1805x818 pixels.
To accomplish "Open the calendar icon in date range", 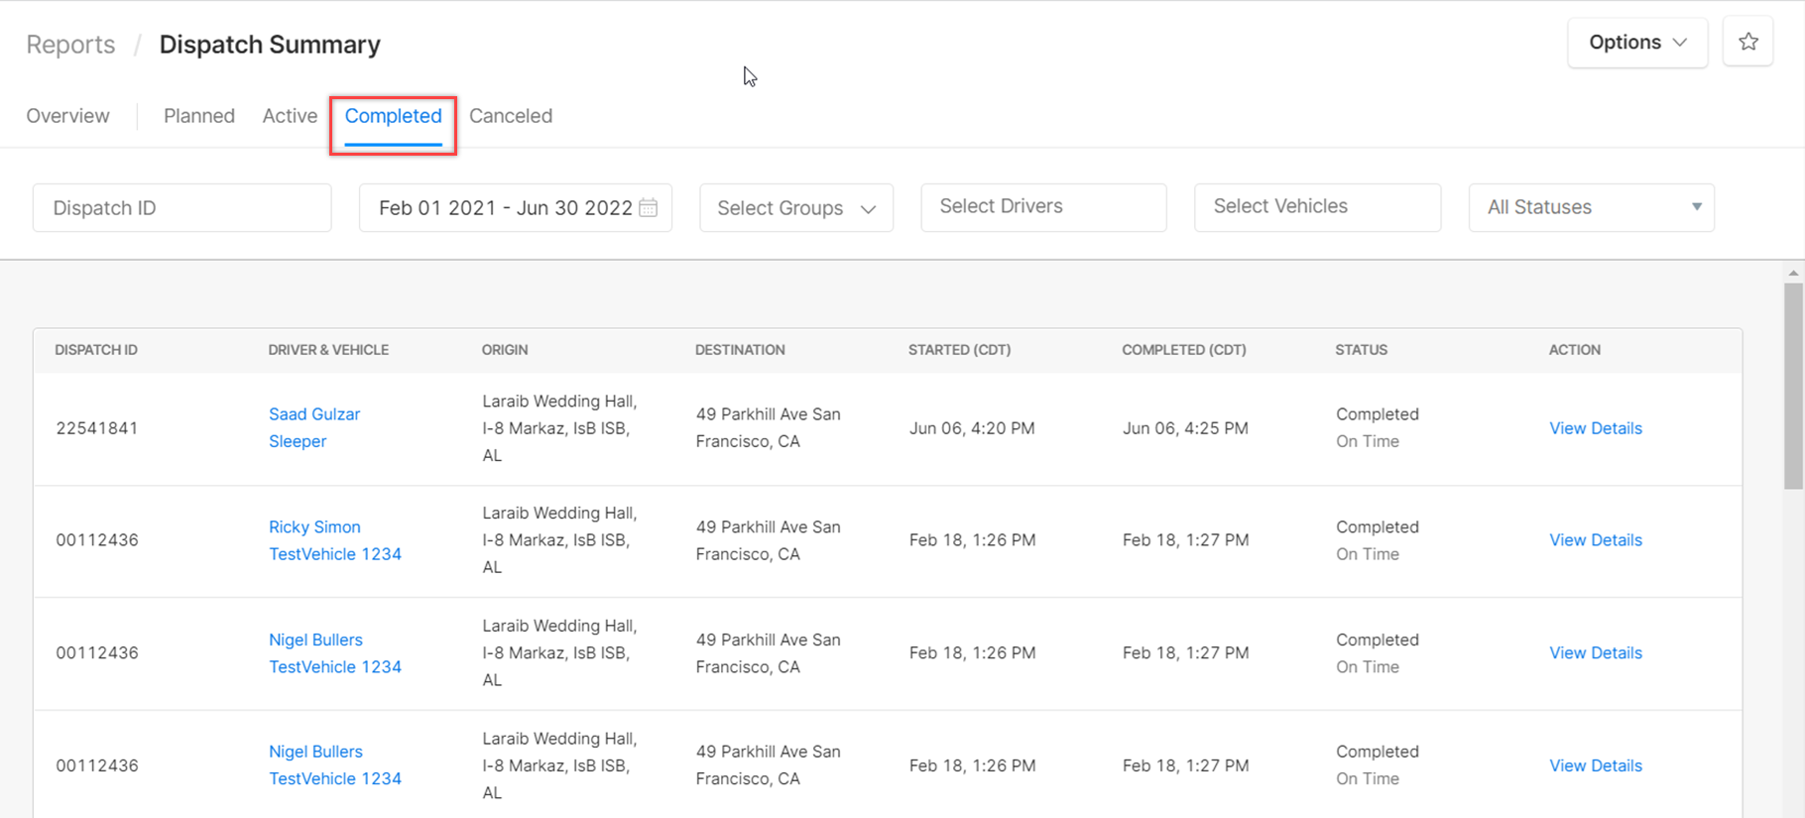I will point(649,207).
